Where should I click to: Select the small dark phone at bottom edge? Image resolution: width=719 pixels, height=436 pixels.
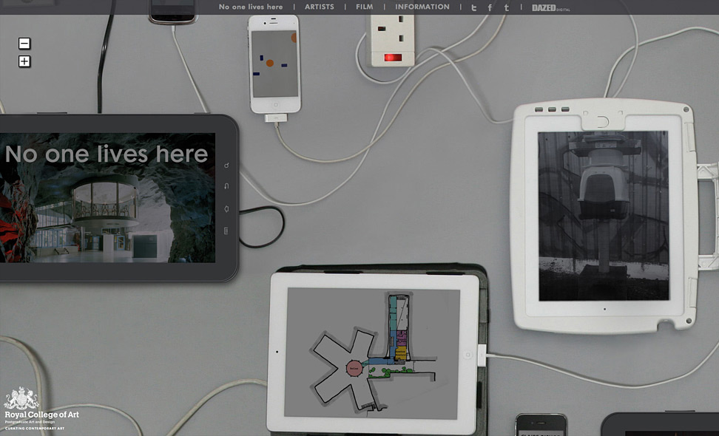coord(541,425)
